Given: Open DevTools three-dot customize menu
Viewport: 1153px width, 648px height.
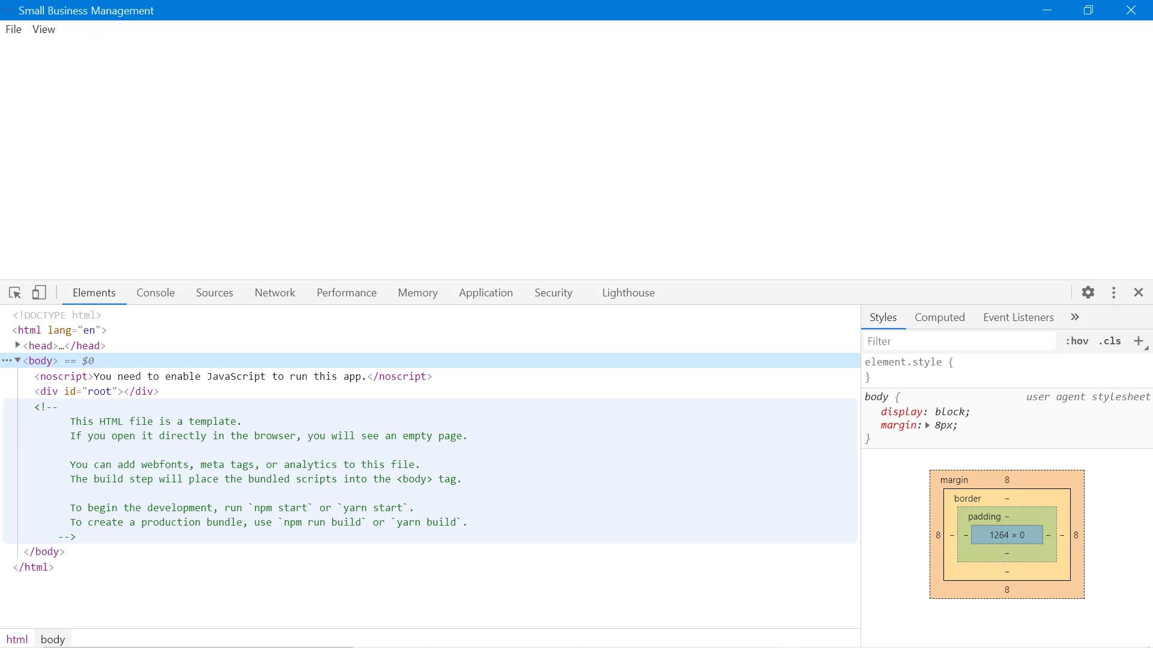Looking at the screenshot, I should point(1114,293).
